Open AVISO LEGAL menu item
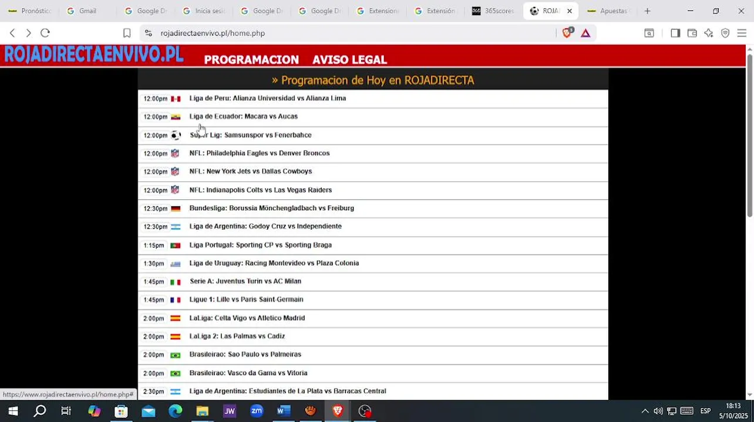The width and height of the screenshot is (754, 422). [x=349, y=60]
